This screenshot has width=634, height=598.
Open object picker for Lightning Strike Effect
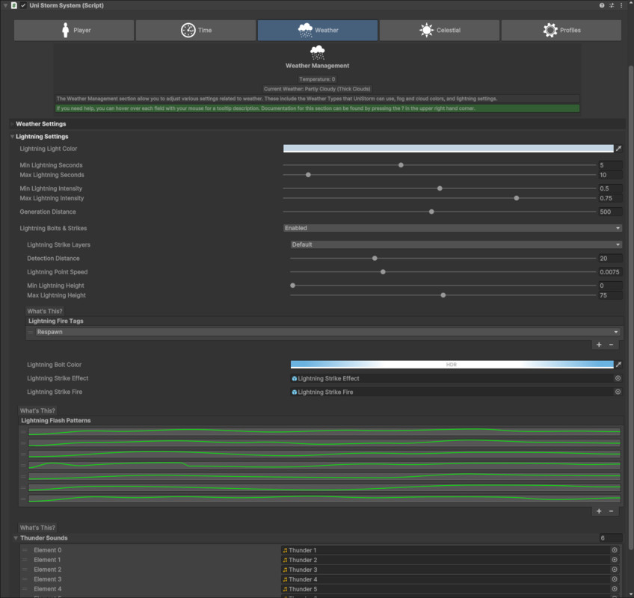tap(618, 378)
